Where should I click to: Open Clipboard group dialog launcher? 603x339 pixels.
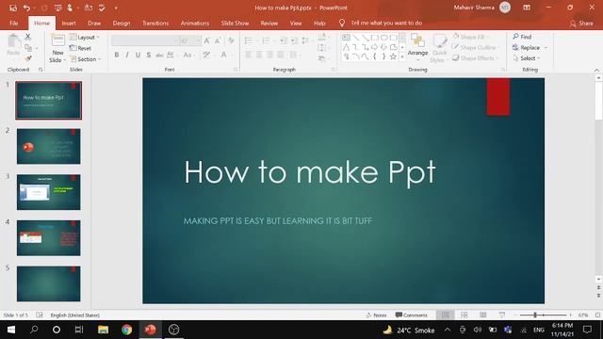[x=41, y=70]
